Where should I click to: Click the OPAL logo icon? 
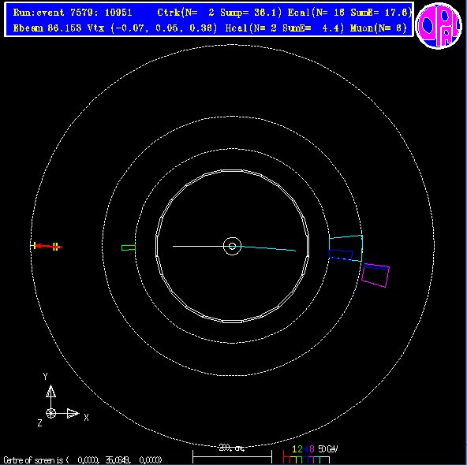pyautogui.click(x=439, y=25)
